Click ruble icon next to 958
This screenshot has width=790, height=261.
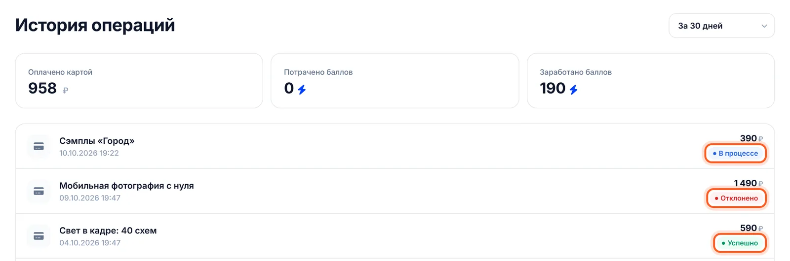point(66,90)
